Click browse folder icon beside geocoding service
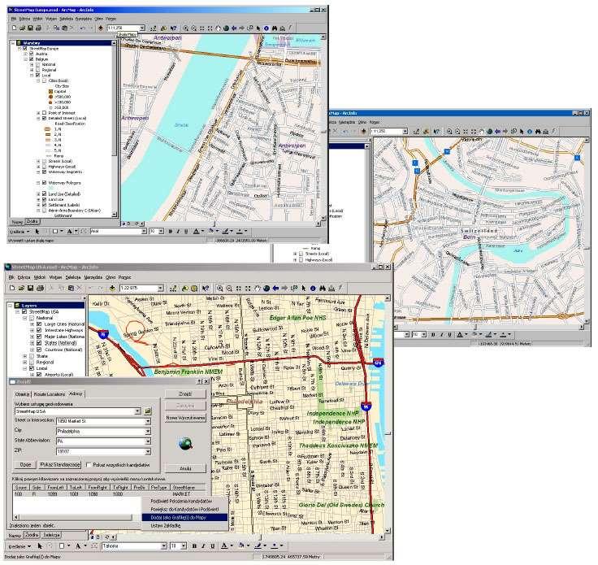Screen dimensions: 598x565 [148, 411]
